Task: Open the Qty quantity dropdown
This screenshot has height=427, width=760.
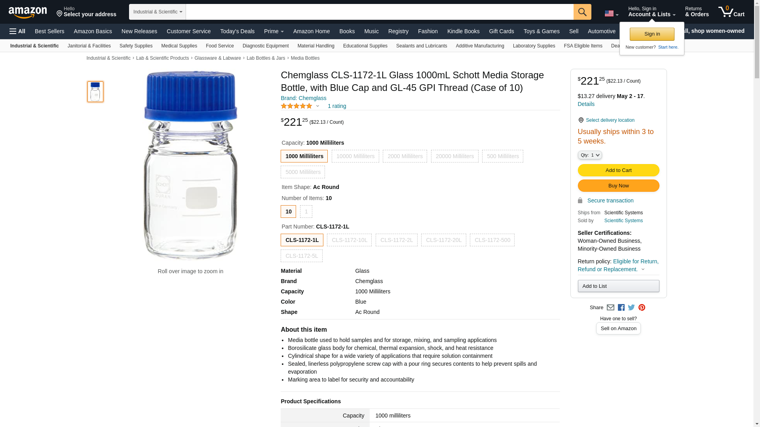Action: click(x=589, y=155)
